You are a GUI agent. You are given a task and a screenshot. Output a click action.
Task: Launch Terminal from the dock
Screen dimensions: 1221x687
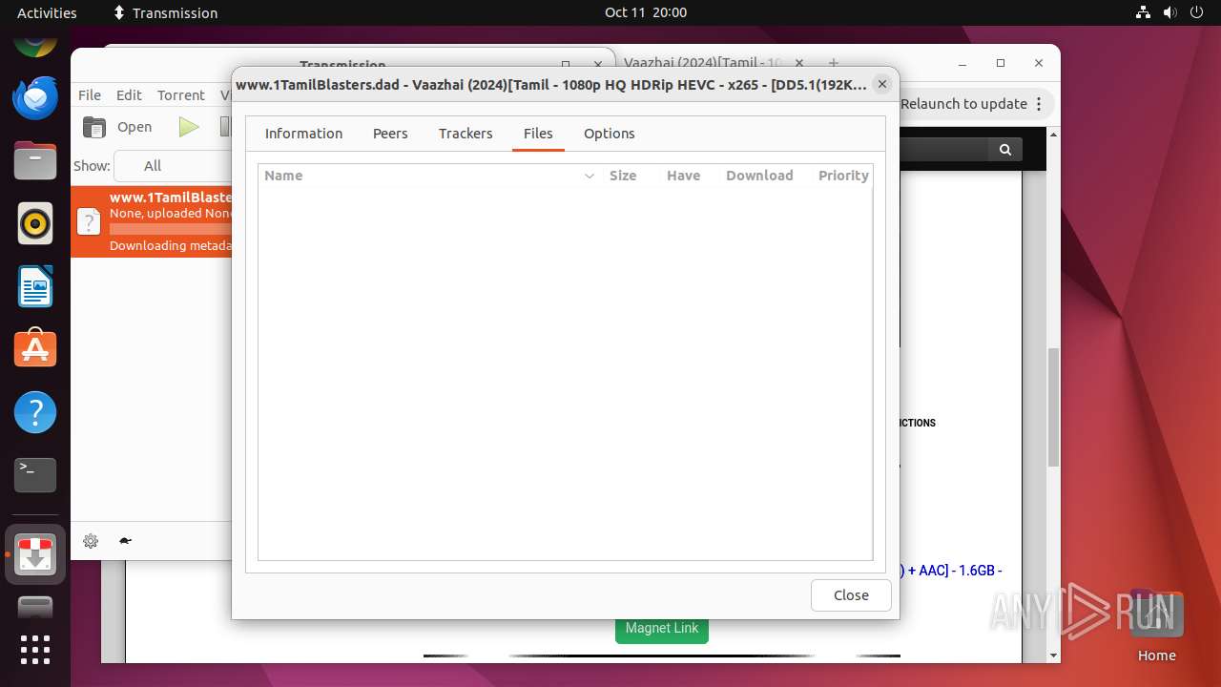pyautogui.click(x=35, y=475)
